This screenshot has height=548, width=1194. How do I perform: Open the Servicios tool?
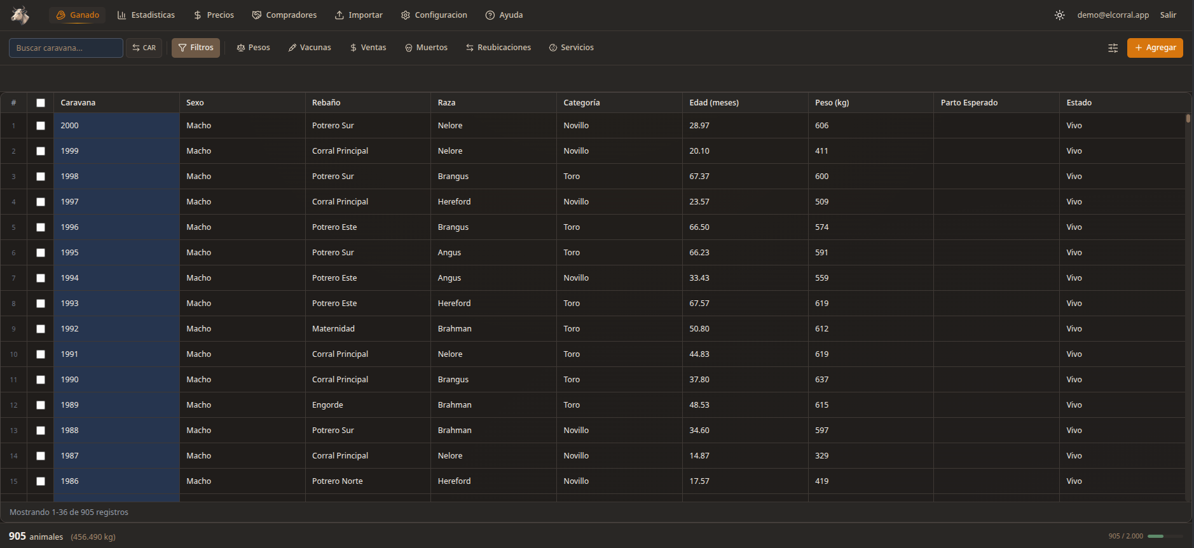pyautogui.click(x=571, y=48)
